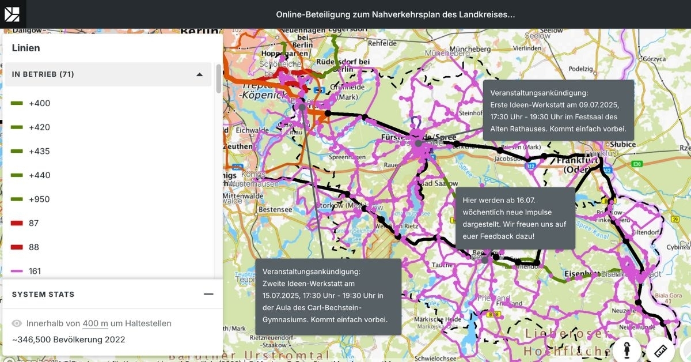Click the green color swatch of line +950
Screen dimensions: 691x362
[17, 199]
